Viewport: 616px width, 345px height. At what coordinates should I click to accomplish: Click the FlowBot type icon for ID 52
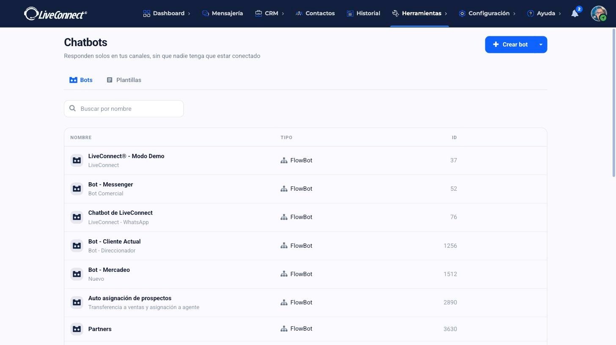[284, 189]
